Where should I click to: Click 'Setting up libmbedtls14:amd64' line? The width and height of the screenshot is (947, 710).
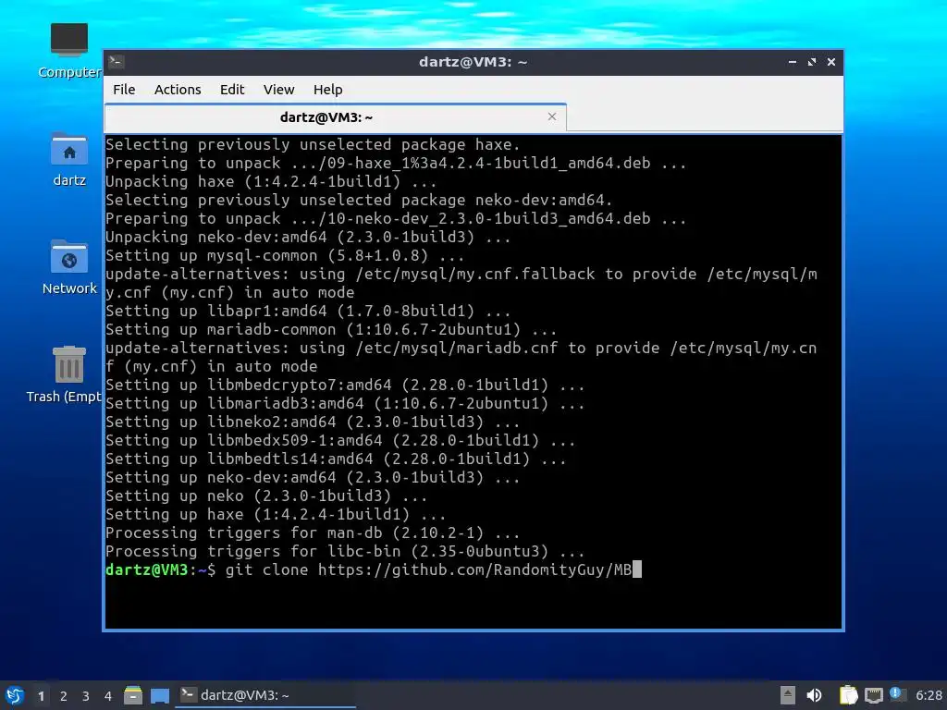[x=336, y=459]
